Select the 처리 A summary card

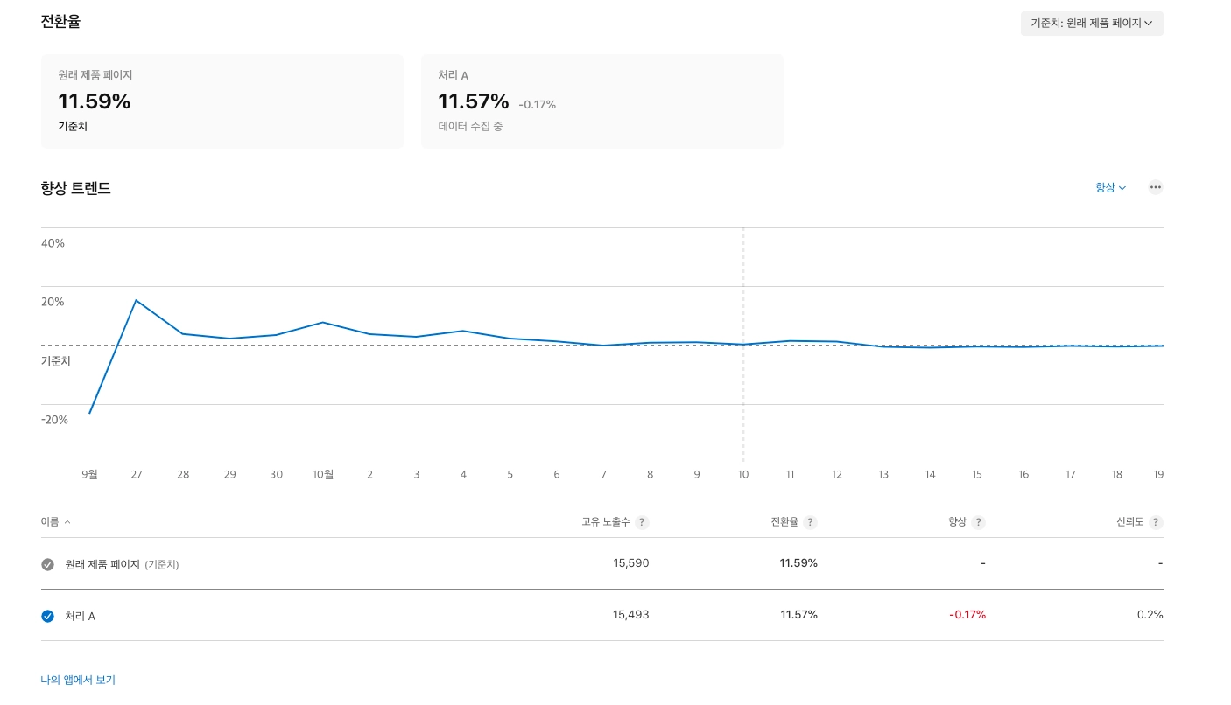coord(601,101)
